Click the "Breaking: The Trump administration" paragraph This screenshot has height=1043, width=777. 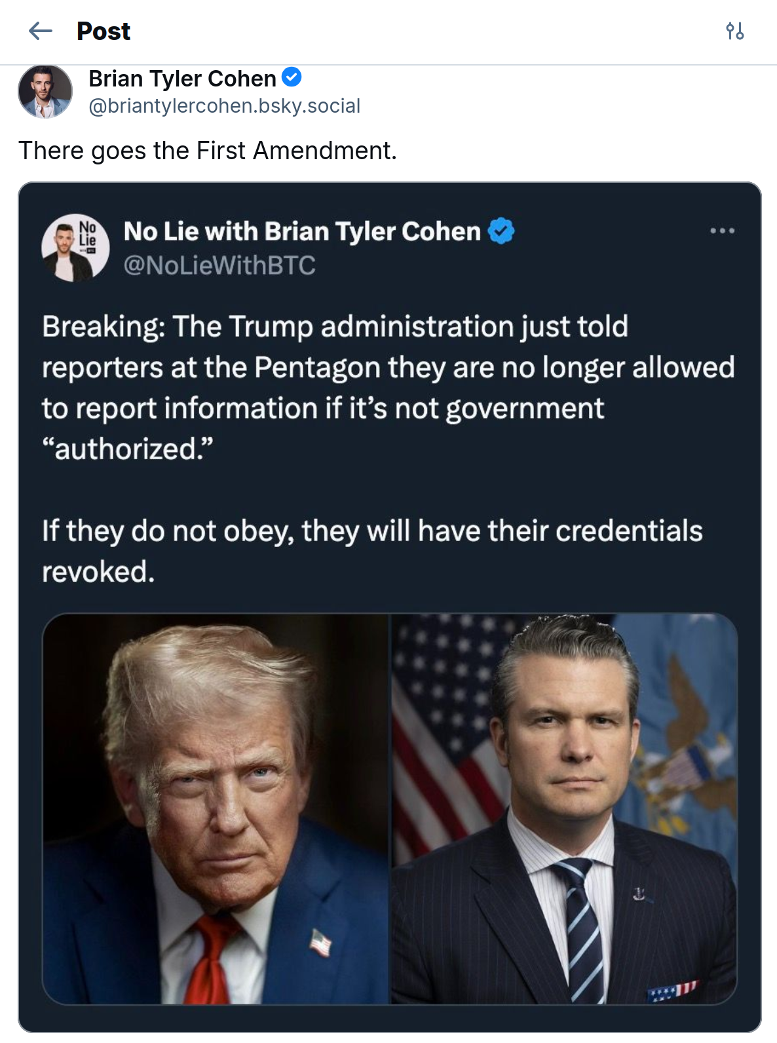pyautogui.click(x=388, y=388)
